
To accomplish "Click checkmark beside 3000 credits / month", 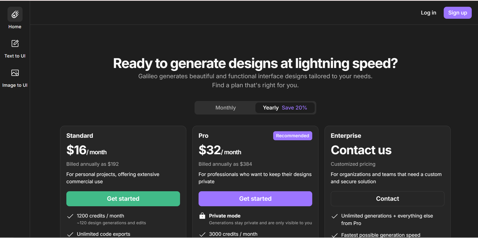I will (202, 234).
